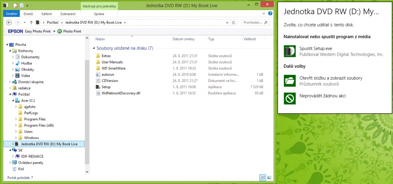Select the Setup application icon

tap(98, 87)
